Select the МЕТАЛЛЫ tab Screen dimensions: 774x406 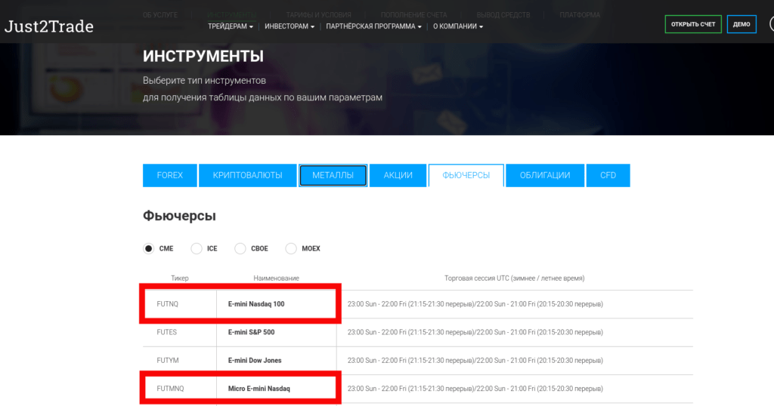point(333,175)
